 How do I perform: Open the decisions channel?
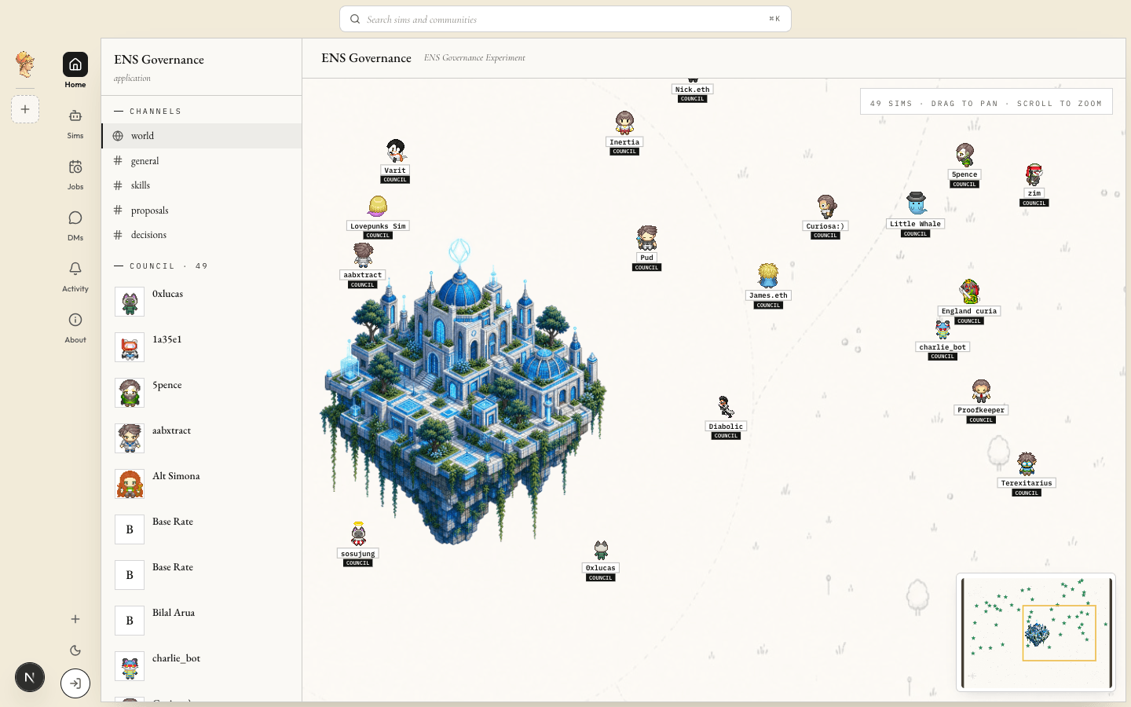pyautogui.click(x=202, y=235)
